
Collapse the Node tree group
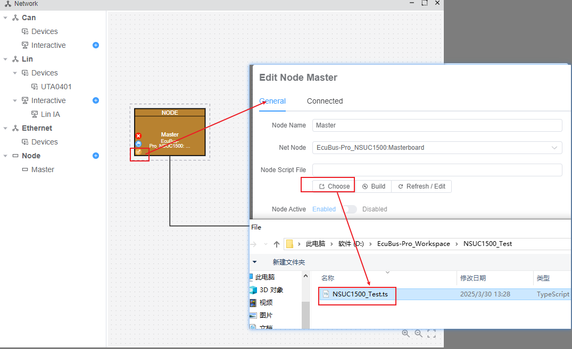point(5,156)
